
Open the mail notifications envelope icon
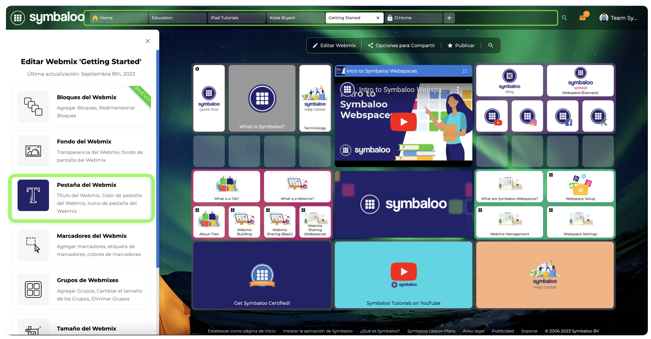583,18
